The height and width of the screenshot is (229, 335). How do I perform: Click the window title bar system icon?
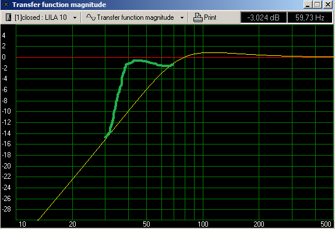click(6, 5)
